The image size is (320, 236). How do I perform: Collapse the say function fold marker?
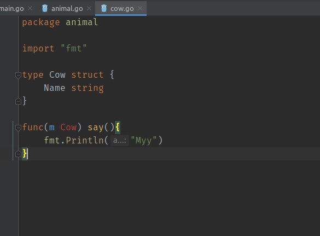click(x=18, y=128)
